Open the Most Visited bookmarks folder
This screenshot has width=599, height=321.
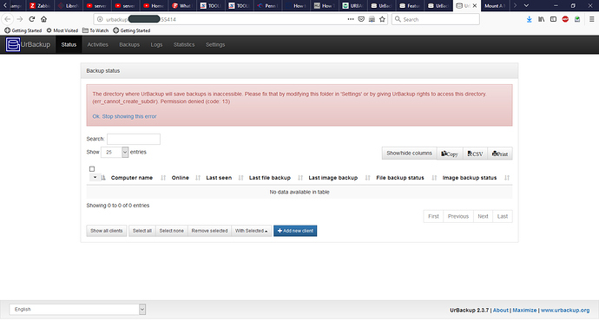tap(62, 30)
